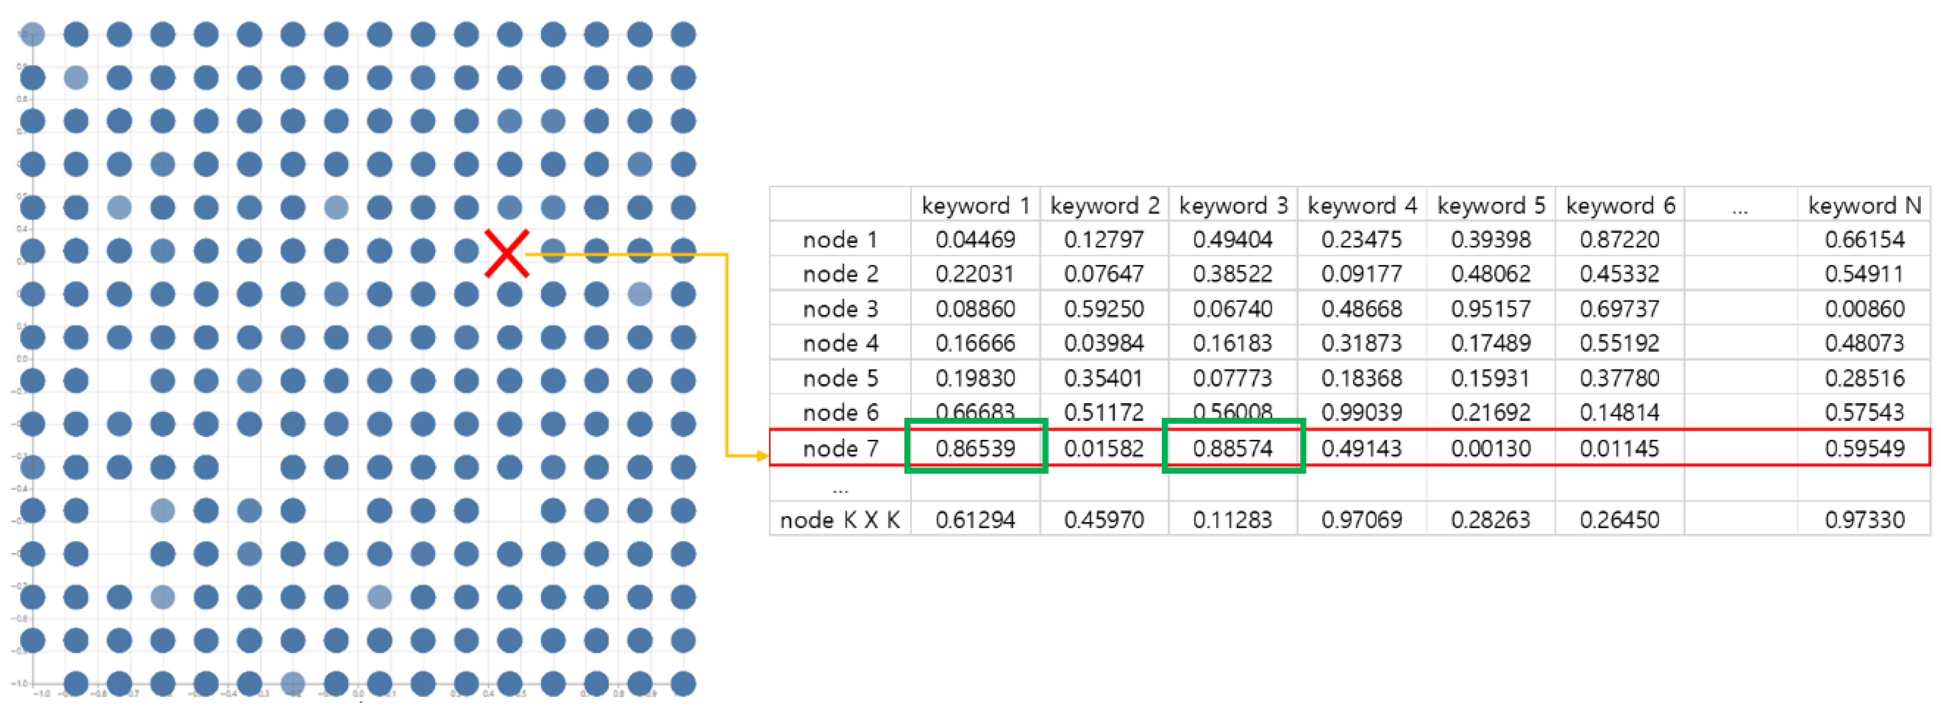This screenshot has height=709, width=1941.
Task: Click cell with value 0.95157
Action: [x=1490, y=309]
